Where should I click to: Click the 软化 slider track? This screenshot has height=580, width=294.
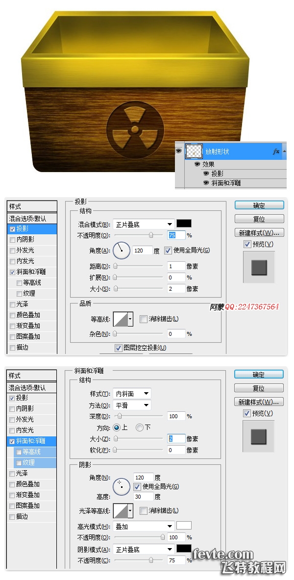[x=138, y=450]
